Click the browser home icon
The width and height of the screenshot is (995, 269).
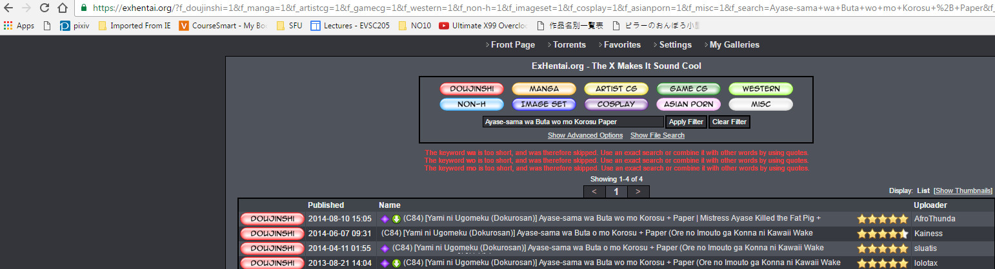(x=63, y=8)
